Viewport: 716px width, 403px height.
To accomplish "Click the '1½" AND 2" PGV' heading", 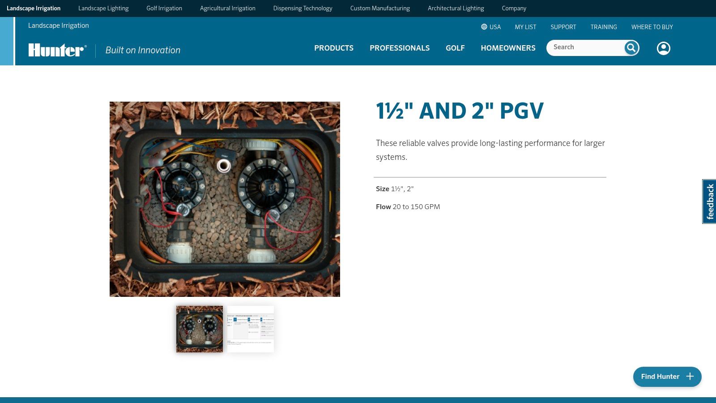I will (x=460, y=111).
